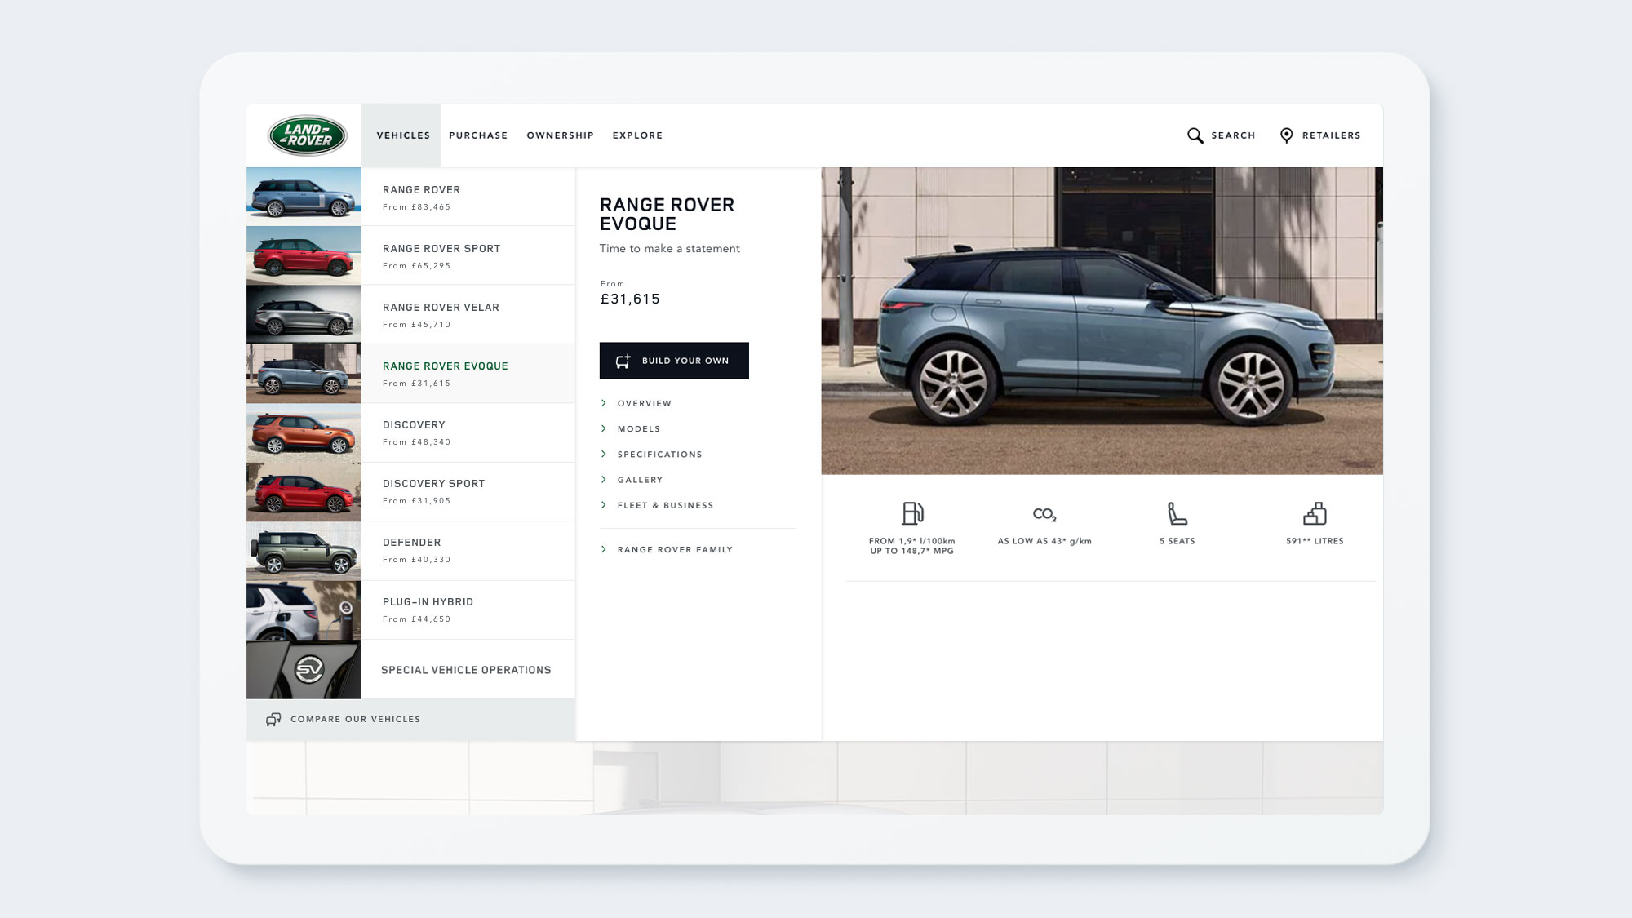
Task: Click chevron beside Specifications
Action: (604, 455)
